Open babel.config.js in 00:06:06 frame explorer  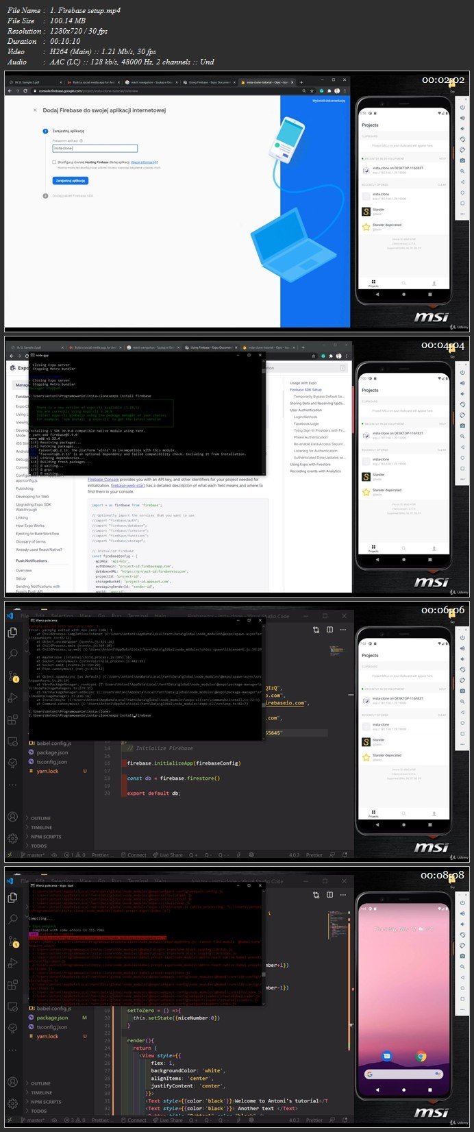53,743
